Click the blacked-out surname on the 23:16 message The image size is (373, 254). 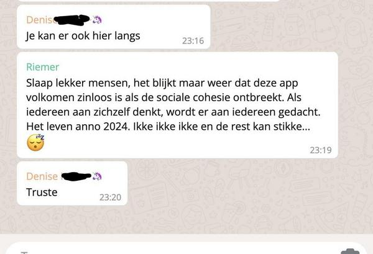[72, 20]
